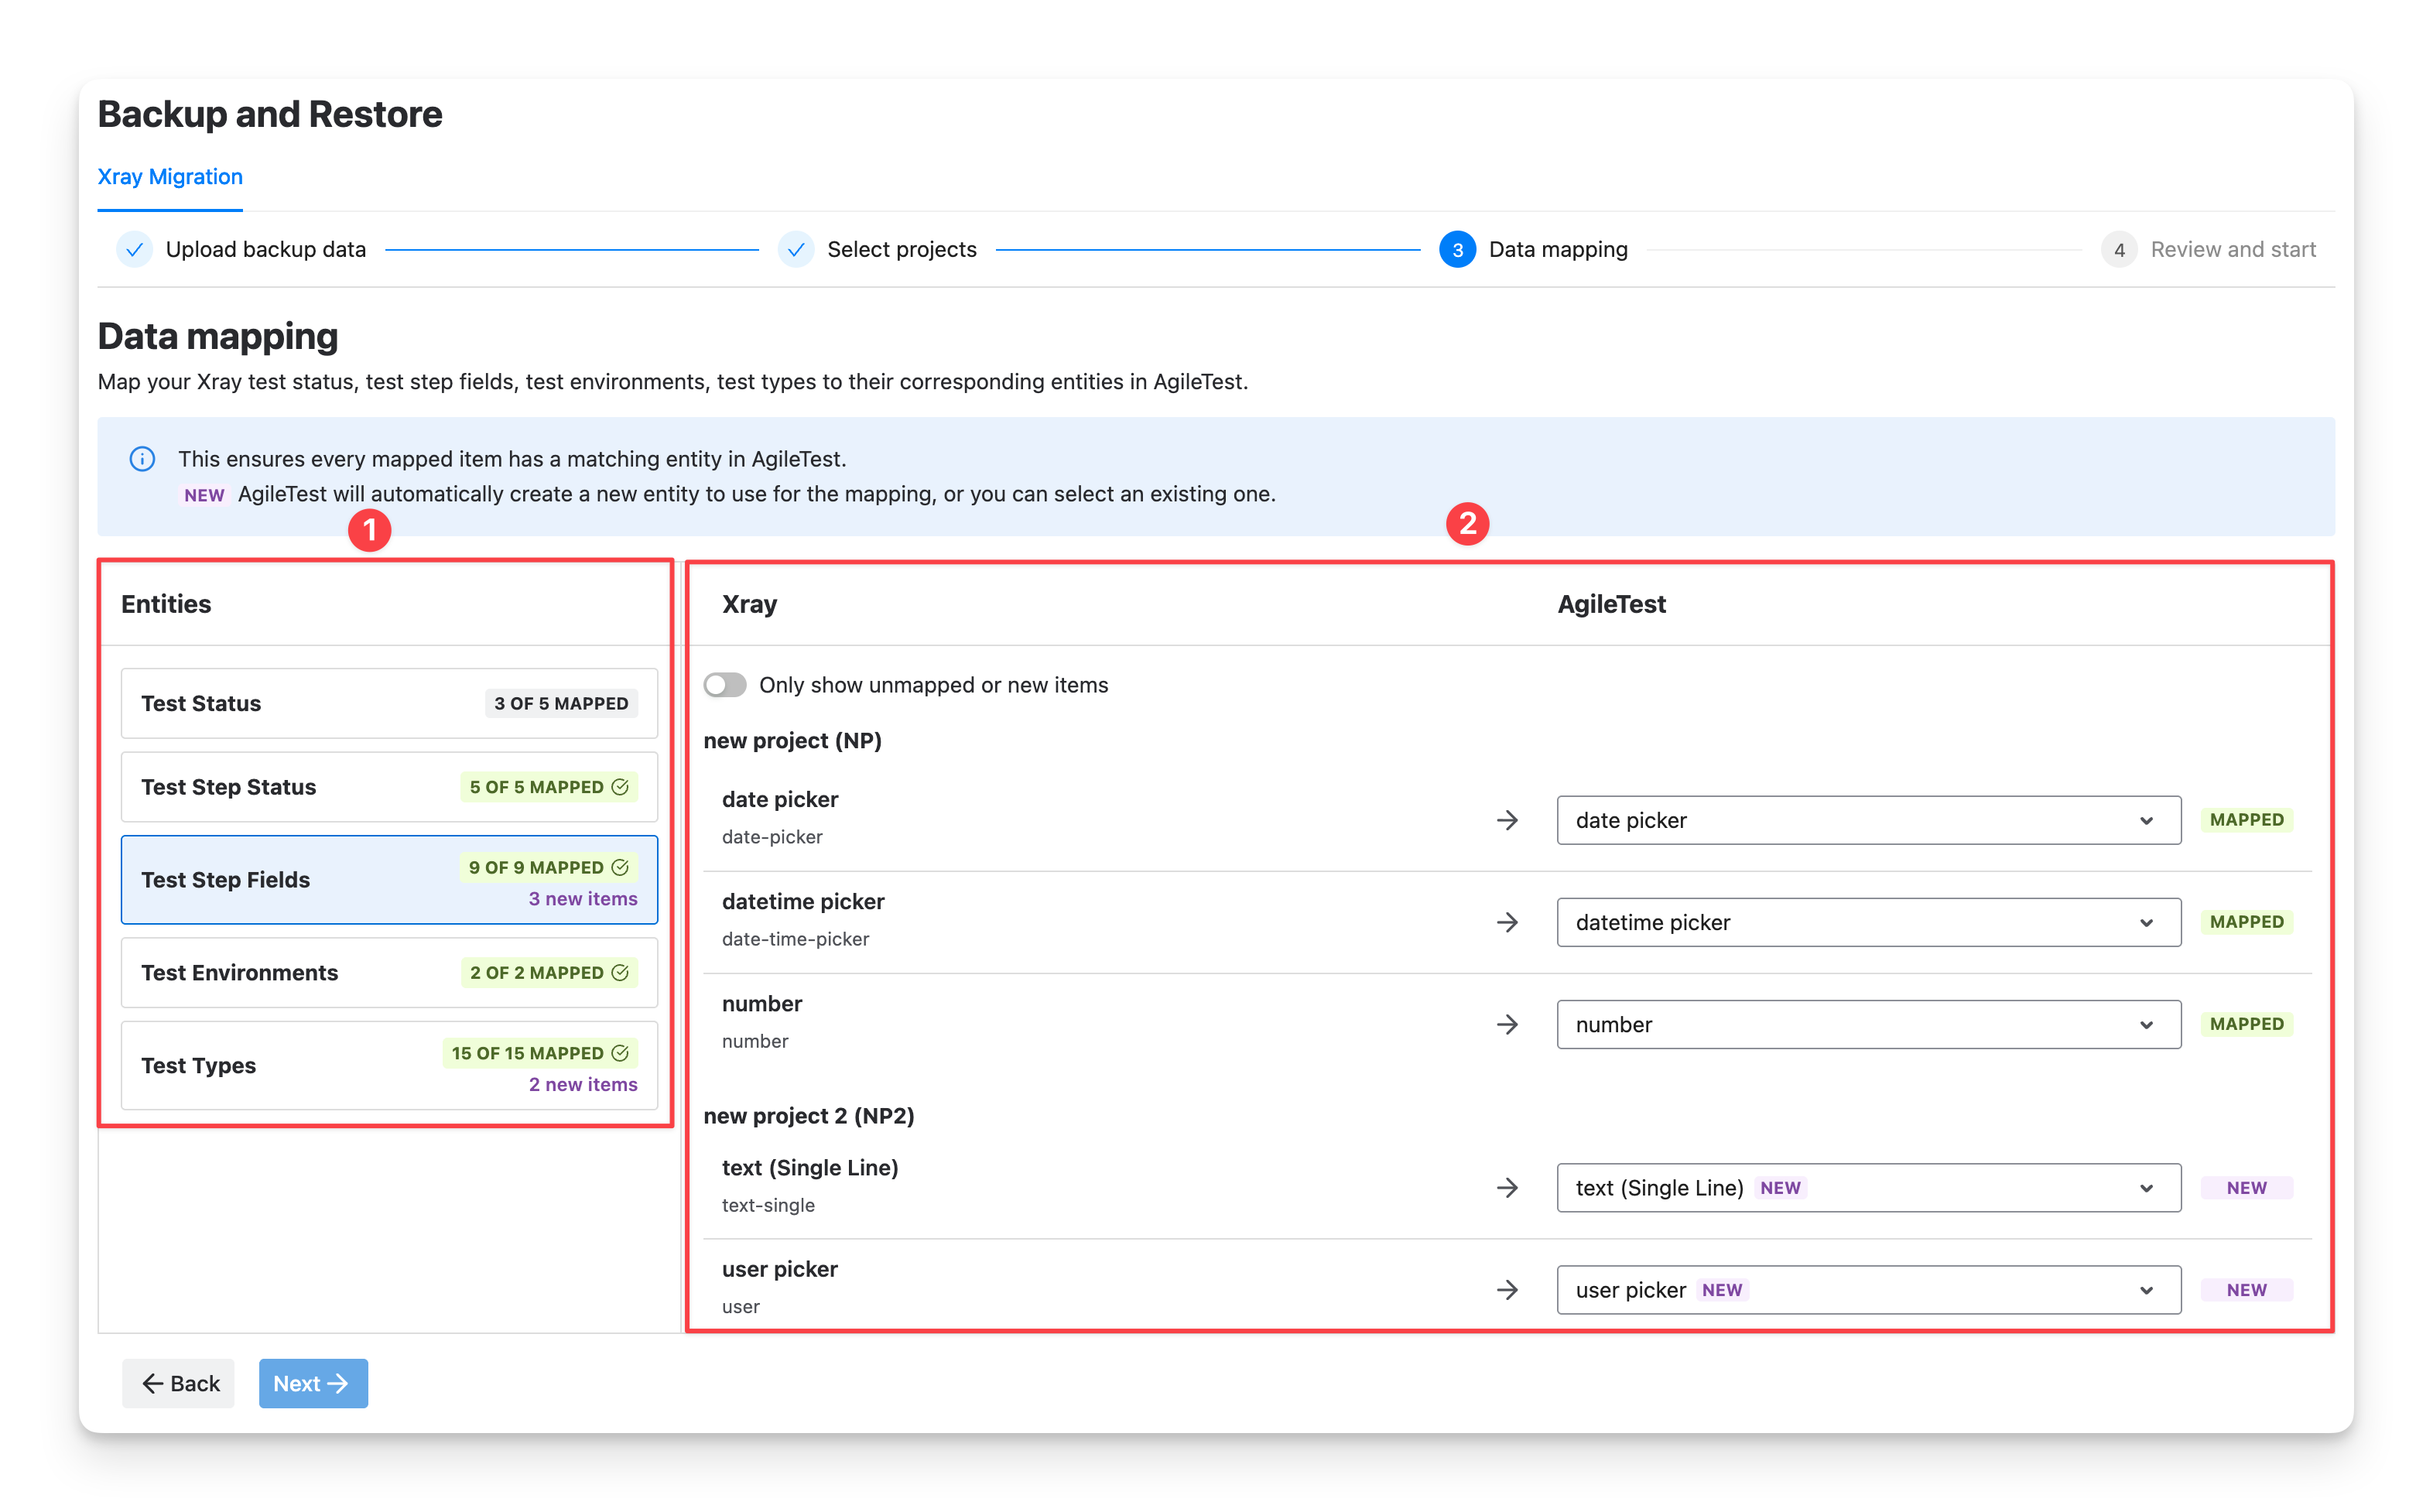Click the step 3 Data mapping circle
Image resolution: width=2433 pixels, height=1512 pixels.
[1457, 249]
